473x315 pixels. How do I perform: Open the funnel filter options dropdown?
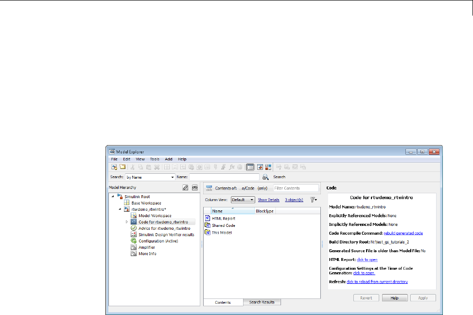pyautogui.click(x=314, y=200)
